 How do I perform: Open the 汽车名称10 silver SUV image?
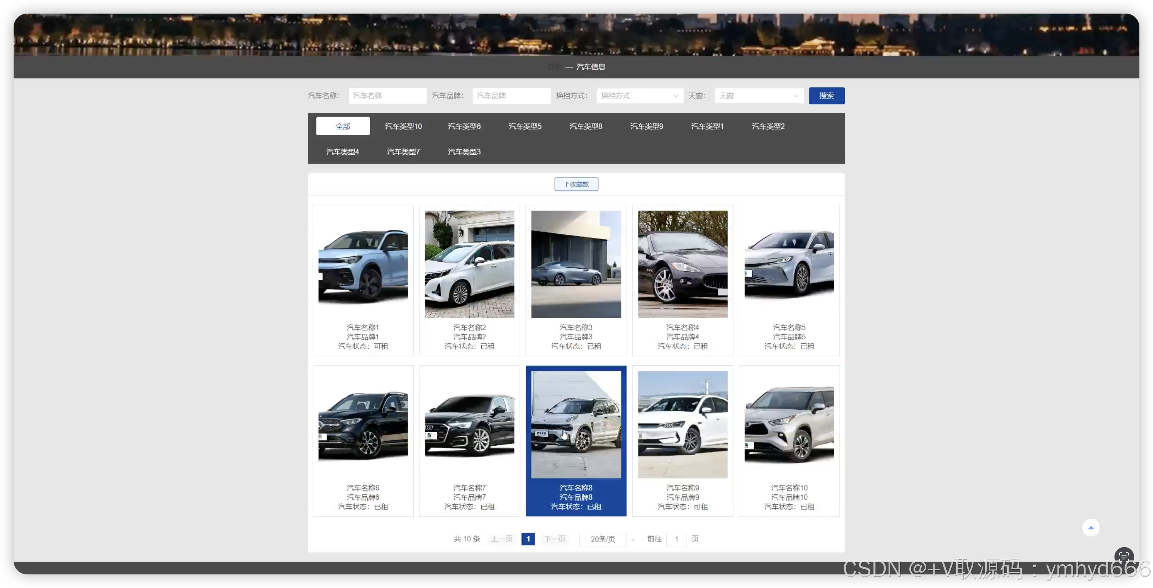789,424
